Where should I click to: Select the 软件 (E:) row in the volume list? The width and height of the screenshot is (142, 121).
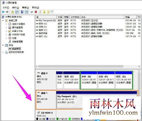pyautogui.click(x=88, y=24)
